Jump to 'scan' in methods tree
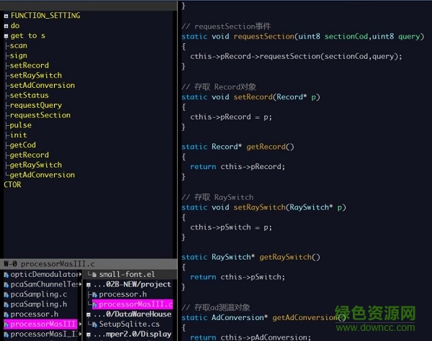The width and height of the screenshot is (432, 341). (18, 46)
